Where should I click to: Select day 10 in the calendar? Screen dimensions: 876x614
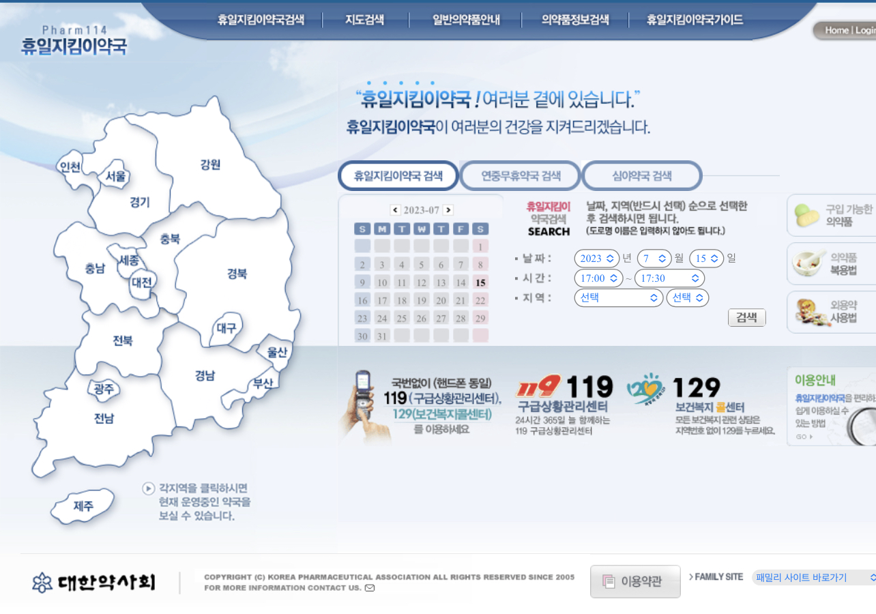point(382,282)
